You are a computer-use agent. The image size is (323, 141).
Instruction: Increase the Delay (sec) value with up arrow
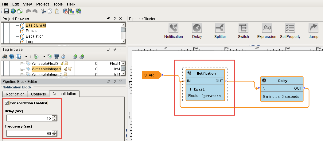[54, 117]
